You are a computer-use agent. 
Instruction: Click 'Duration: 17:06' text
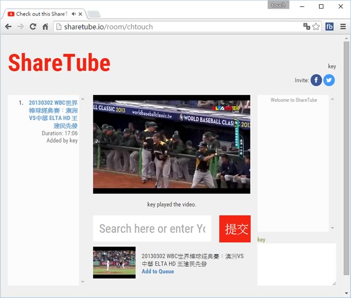pos(60,133)
